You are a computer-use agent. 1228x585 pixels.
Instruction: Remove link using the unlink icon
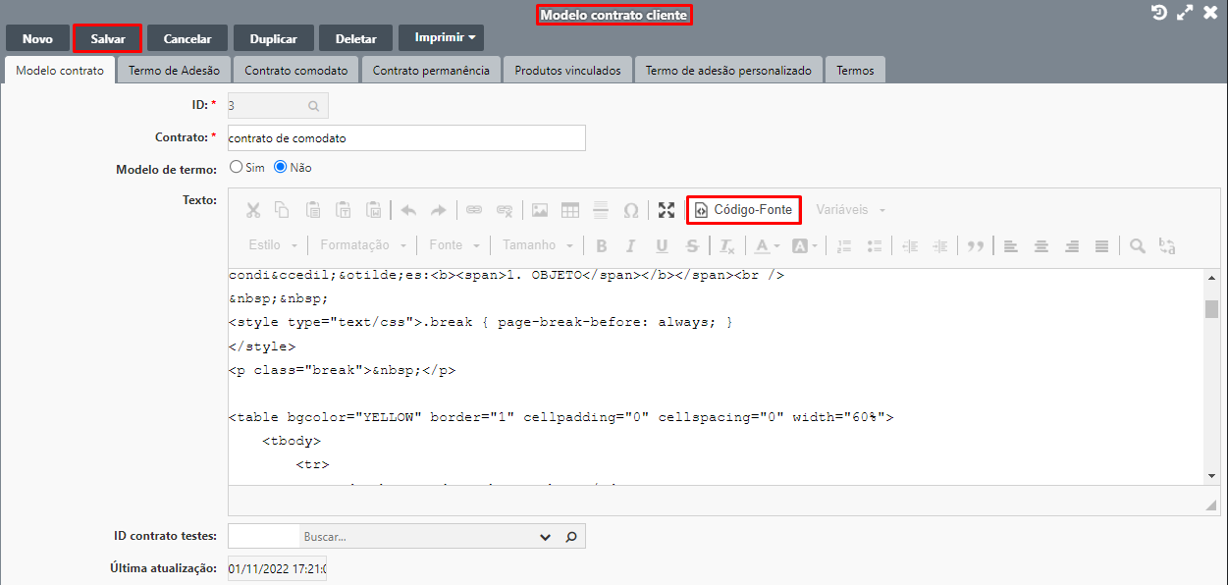[x=505, y=210]
